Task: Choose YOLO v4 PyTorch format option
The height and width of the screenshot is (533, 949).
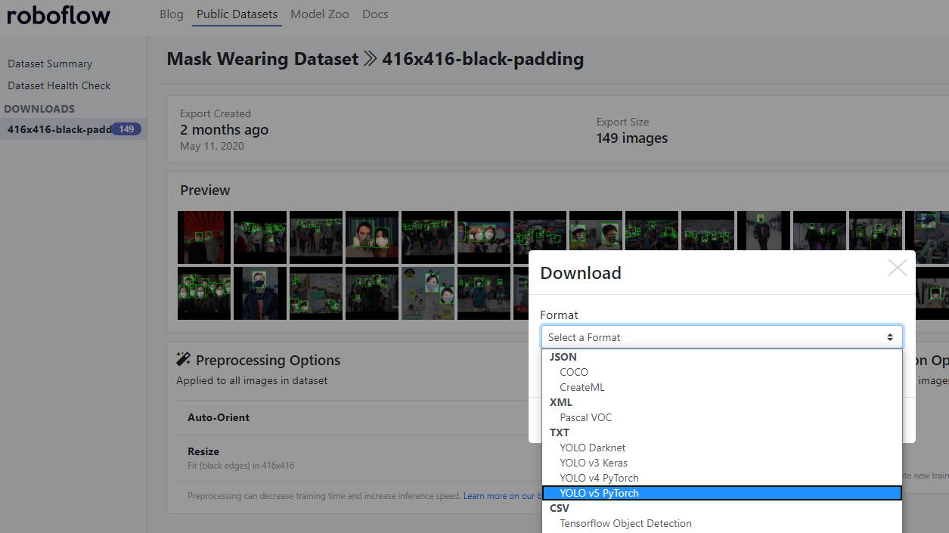Action: [722, 478]
